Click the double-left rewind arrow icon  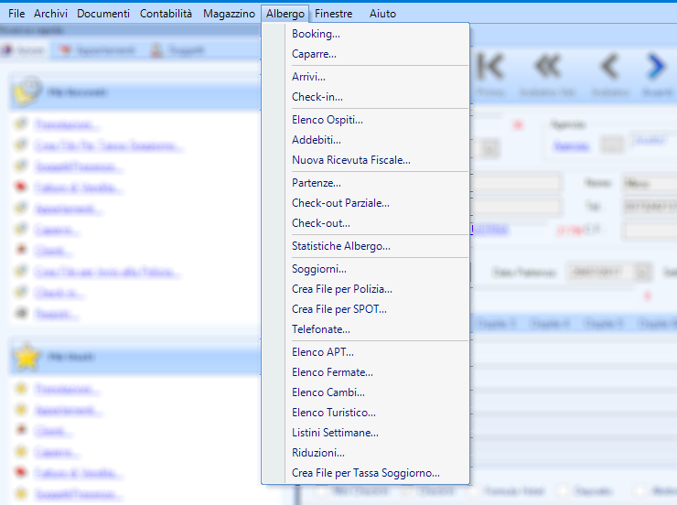pos(547,66)
